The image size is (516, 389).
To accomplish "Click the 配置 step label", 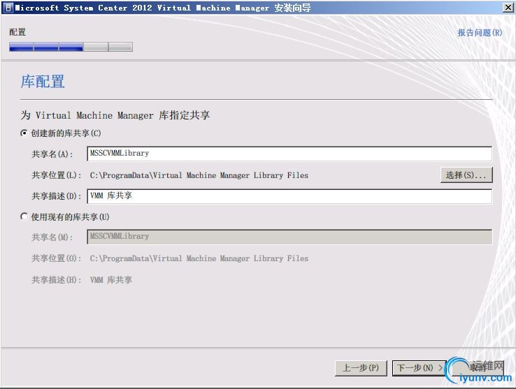I will click(x=17, y=32).
